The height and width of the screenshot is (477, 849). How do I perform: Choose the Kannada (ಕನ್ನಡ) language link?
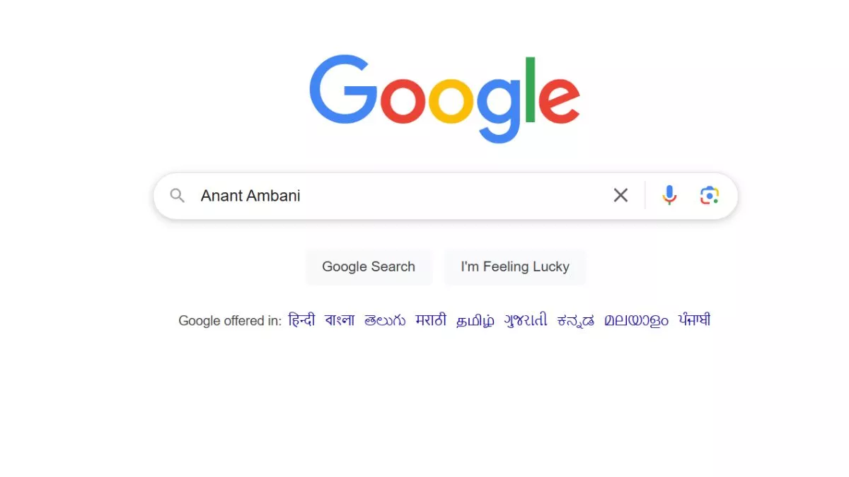click(576, 321)
